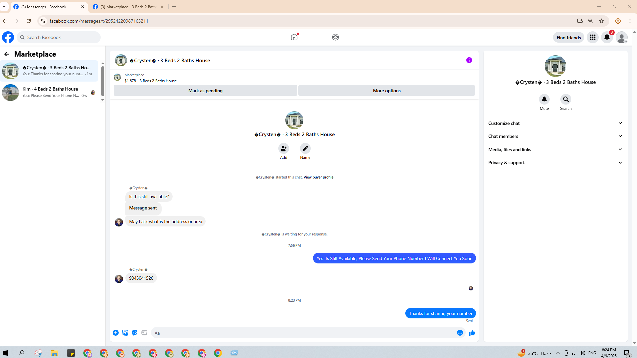
Task: Open more actions plus icon in composer
Action: coord(116,333)
